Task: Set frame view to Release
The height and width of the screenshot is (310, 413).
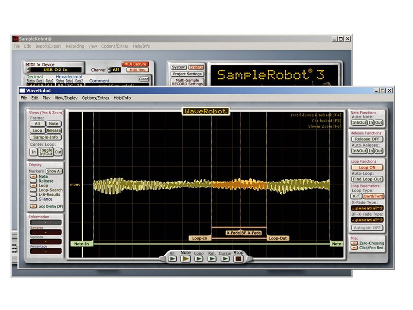Action: click(x=53, y=130)
